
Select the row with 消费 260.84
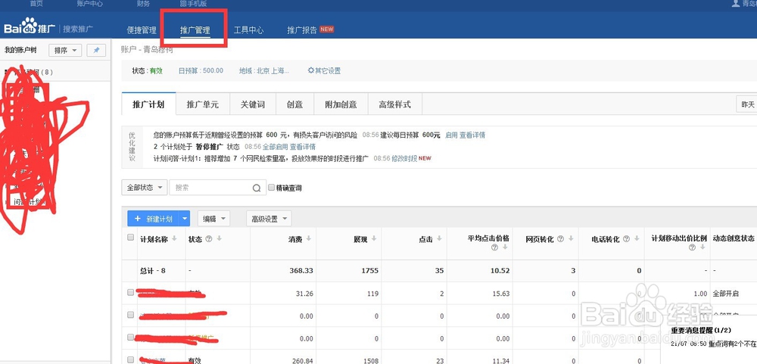pos(130,359)
